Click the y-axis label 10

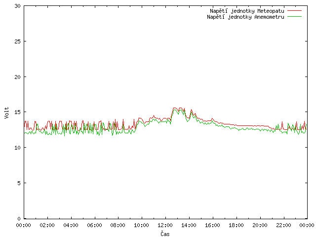(18, 148)
